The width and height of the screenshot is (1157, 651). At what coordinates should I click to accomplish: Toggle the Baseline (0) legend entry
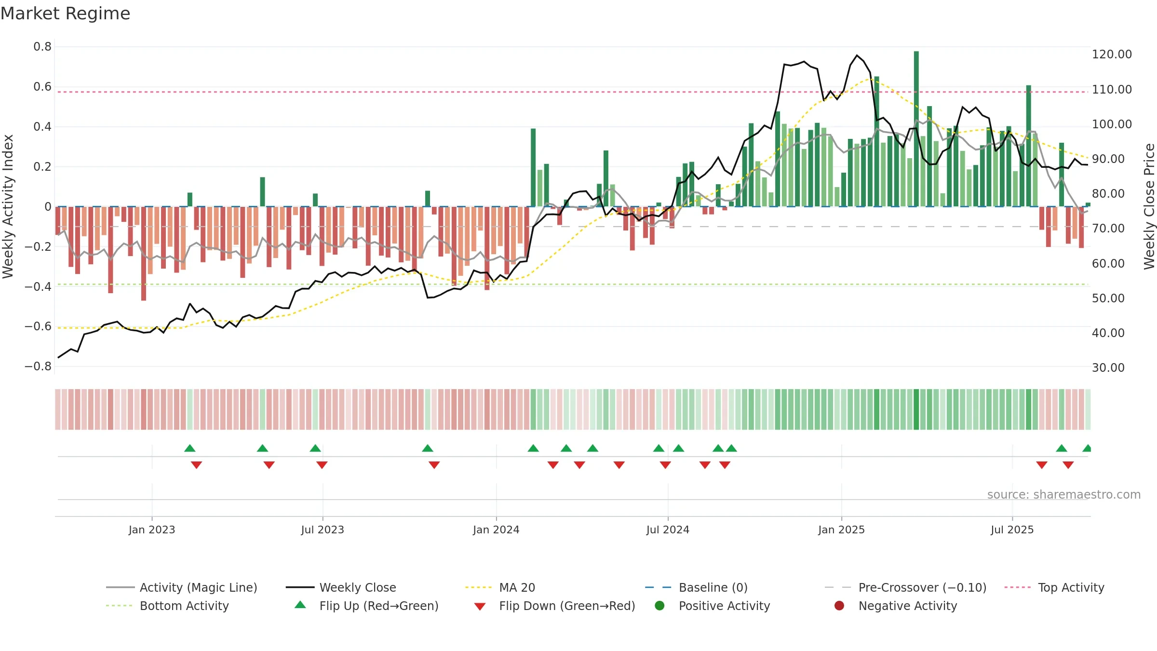(697, 587)
